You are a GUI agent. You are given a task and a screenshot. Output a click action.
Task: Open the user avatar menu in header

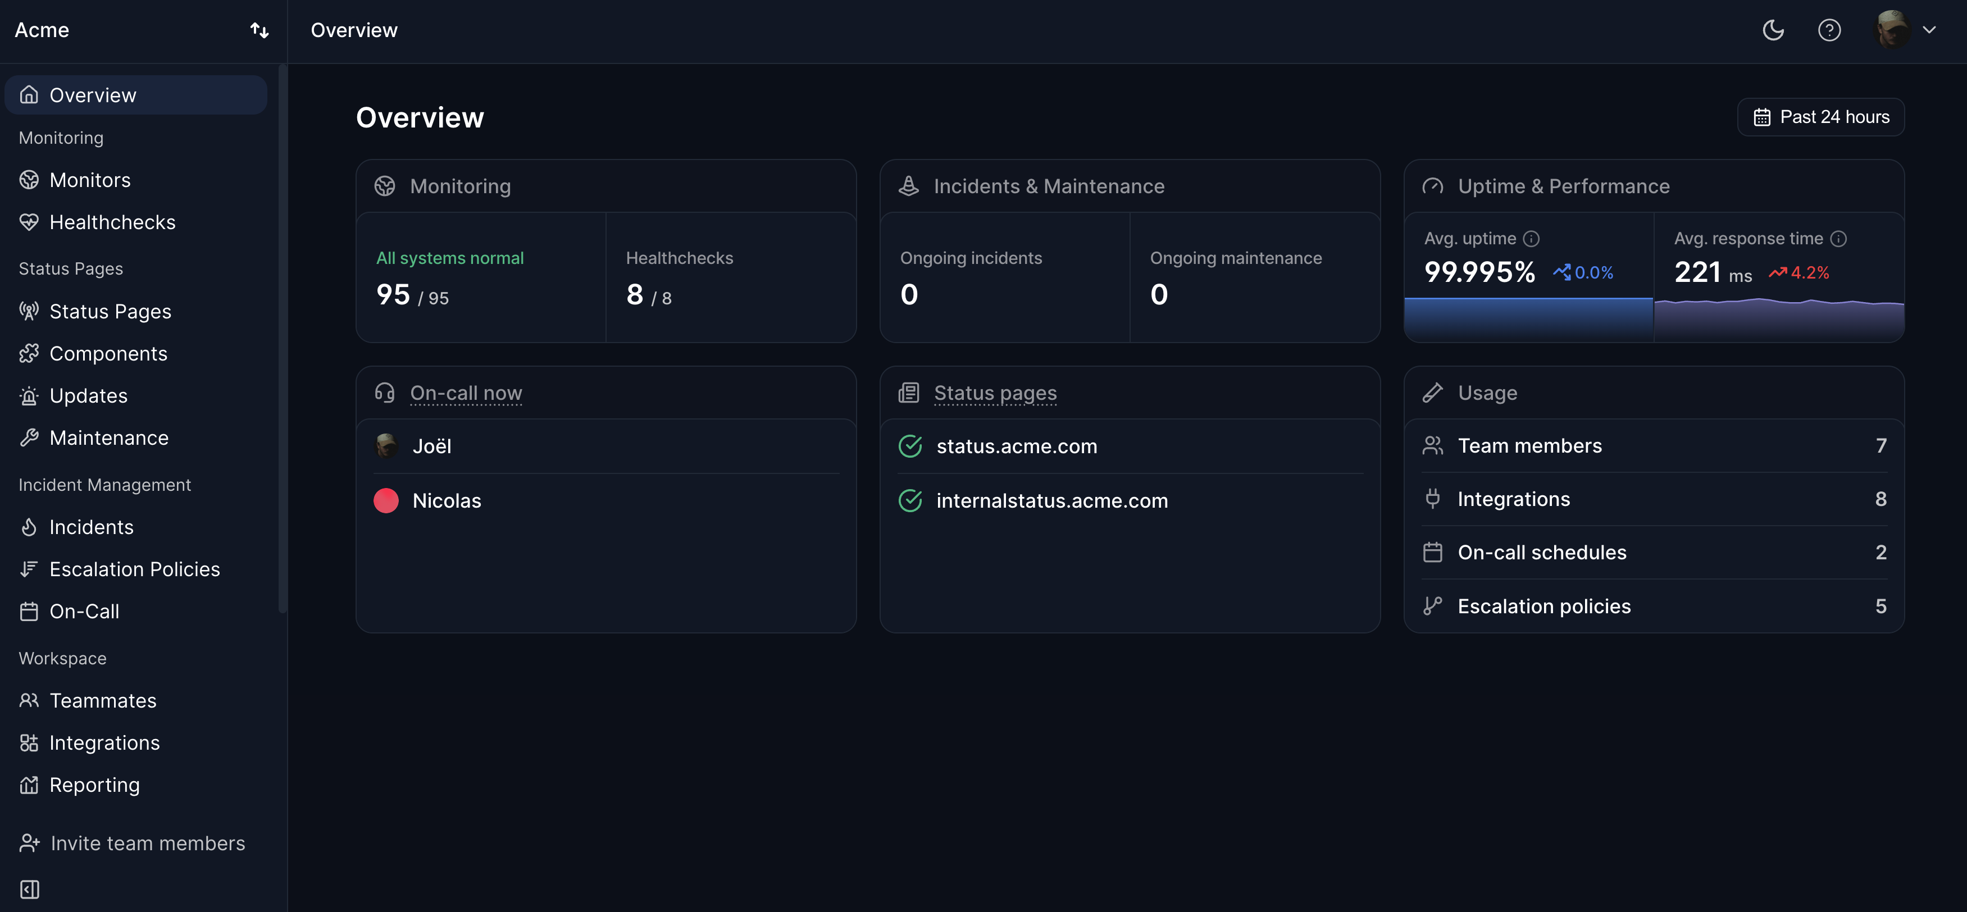1907,30
